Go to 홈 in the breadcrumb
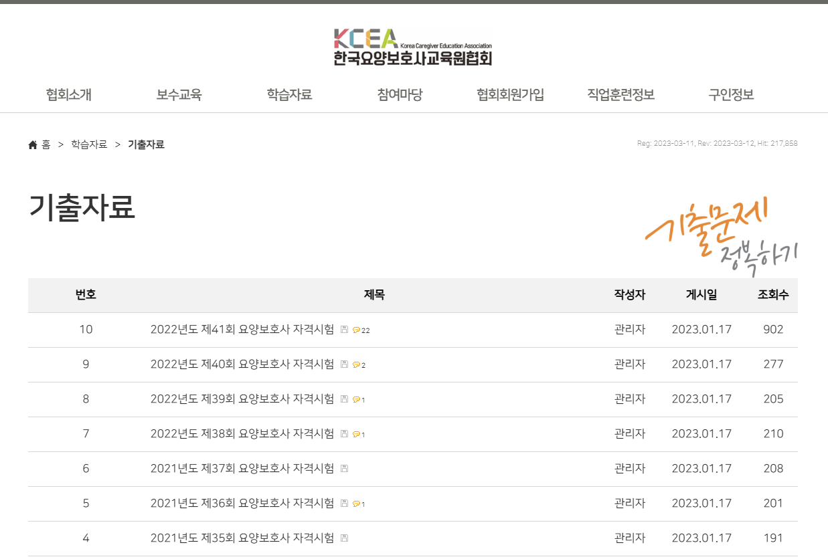Image resolution: width=828 pixels, height=557 pixels. coord(46,144)
